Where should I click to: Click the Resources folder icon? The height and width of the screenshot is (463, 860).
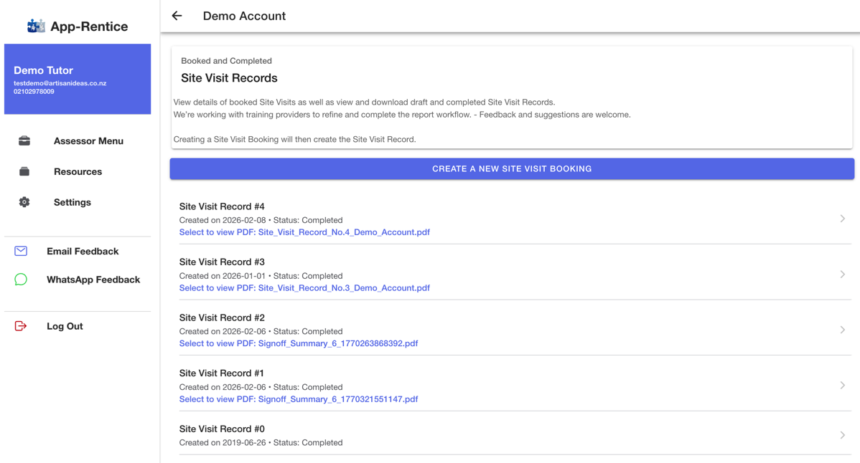pyautogui.click(x=24, y=171)
